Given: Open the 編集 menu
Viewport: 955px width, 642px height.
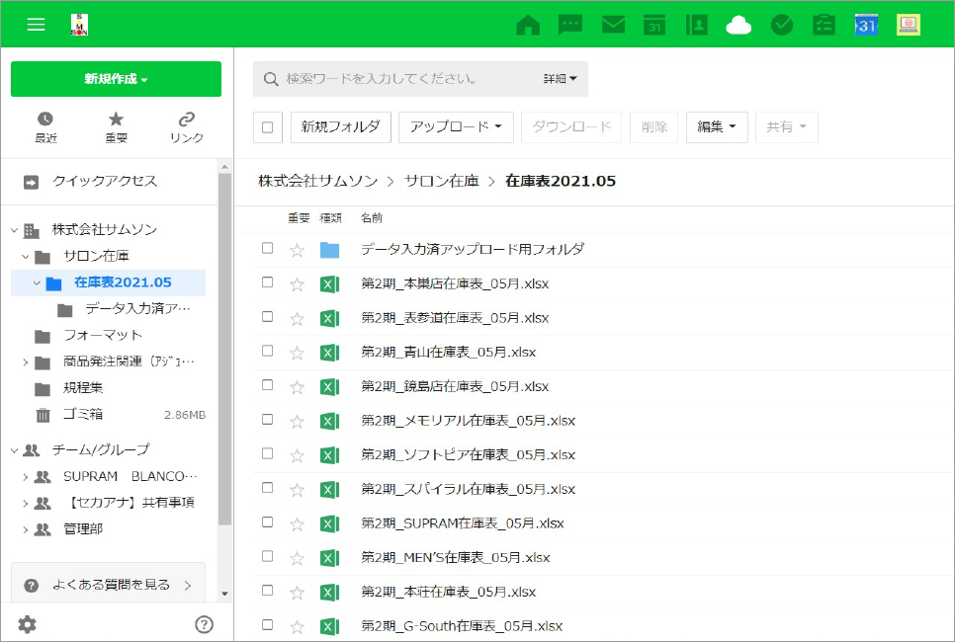Looking at the screenshot, I should pos(717,127).
